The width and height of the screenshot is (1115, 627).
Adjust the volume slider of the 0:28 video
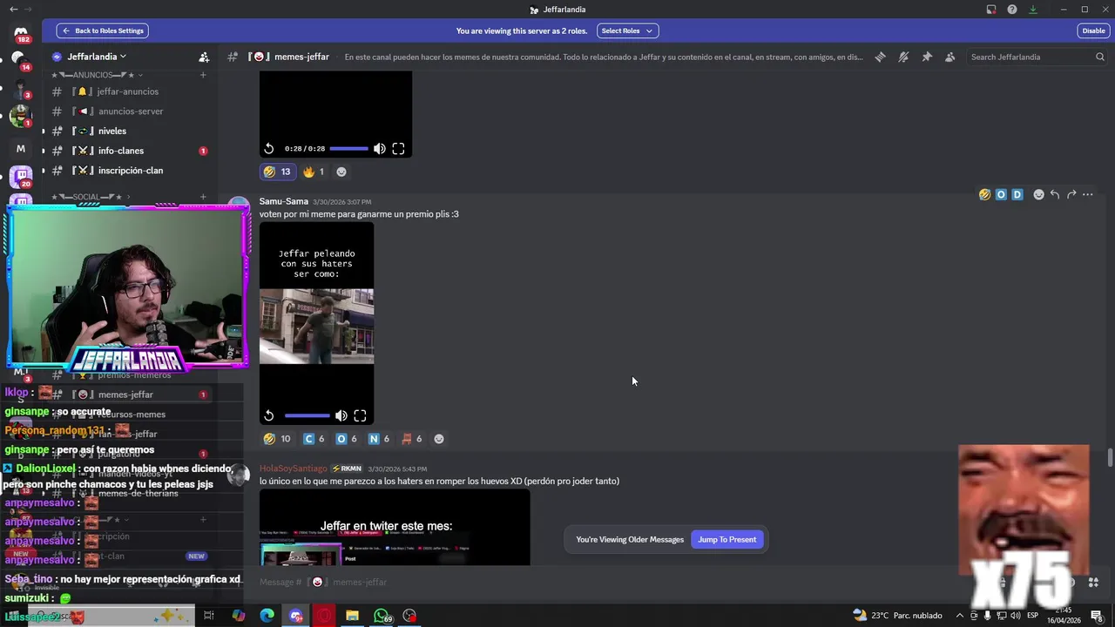tap(348, 149)
